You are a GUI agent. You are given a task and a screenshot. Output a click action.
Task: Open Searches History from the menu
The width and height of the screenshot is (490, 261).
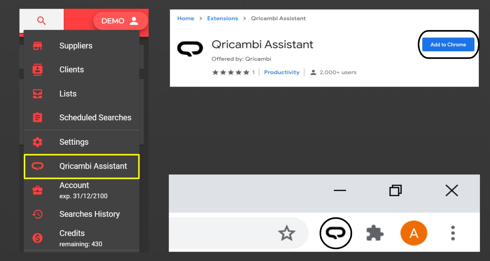(x=81, y=214)
